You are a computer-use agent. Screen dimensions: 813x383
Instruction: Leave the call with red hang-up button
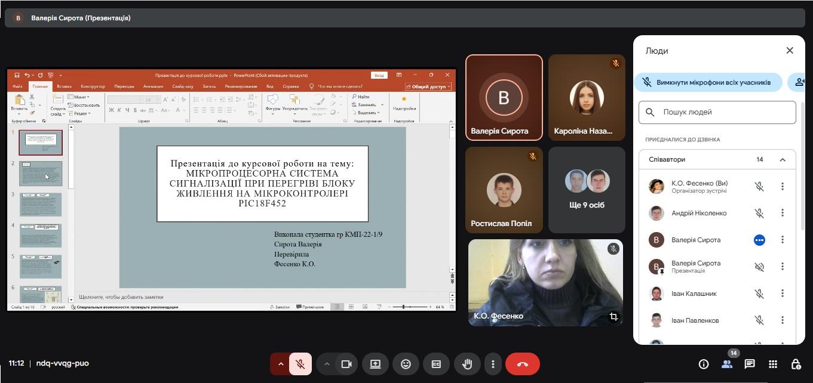click(x=523, y=364)
